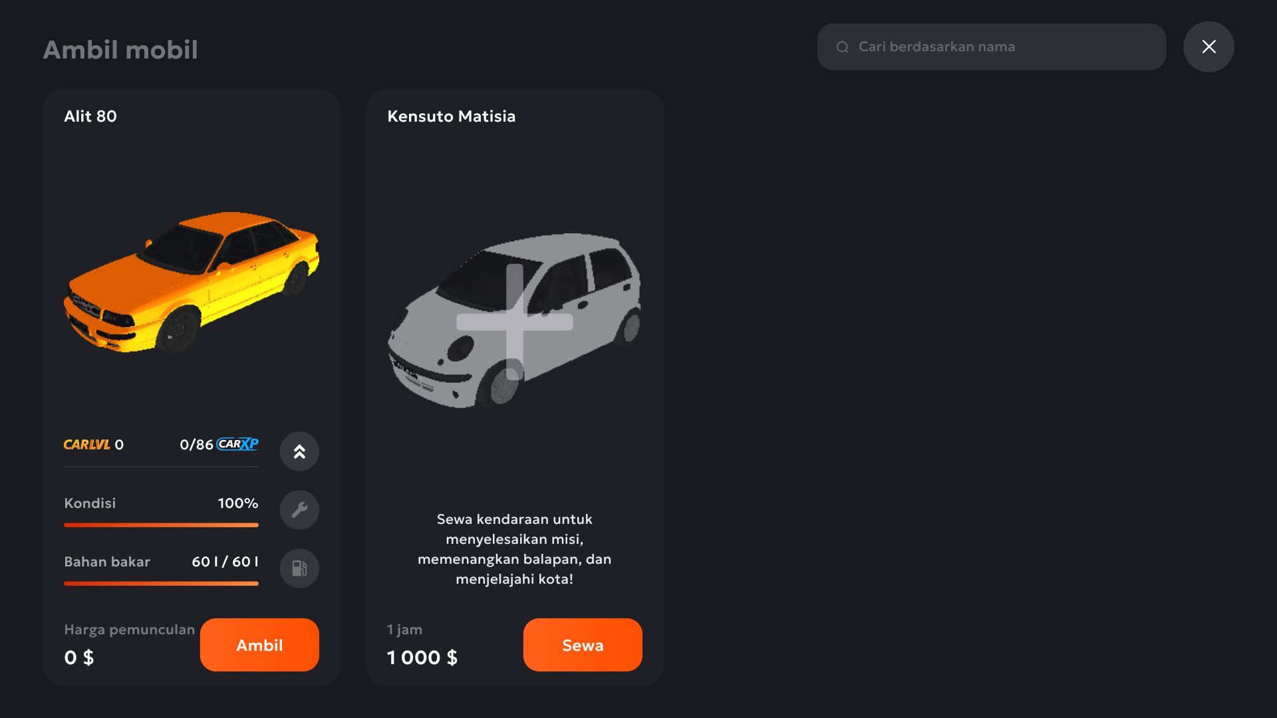Click the CarXP logo badge
The height and width of the screenshot is (718, 1277).
click(x=237, y=444)
